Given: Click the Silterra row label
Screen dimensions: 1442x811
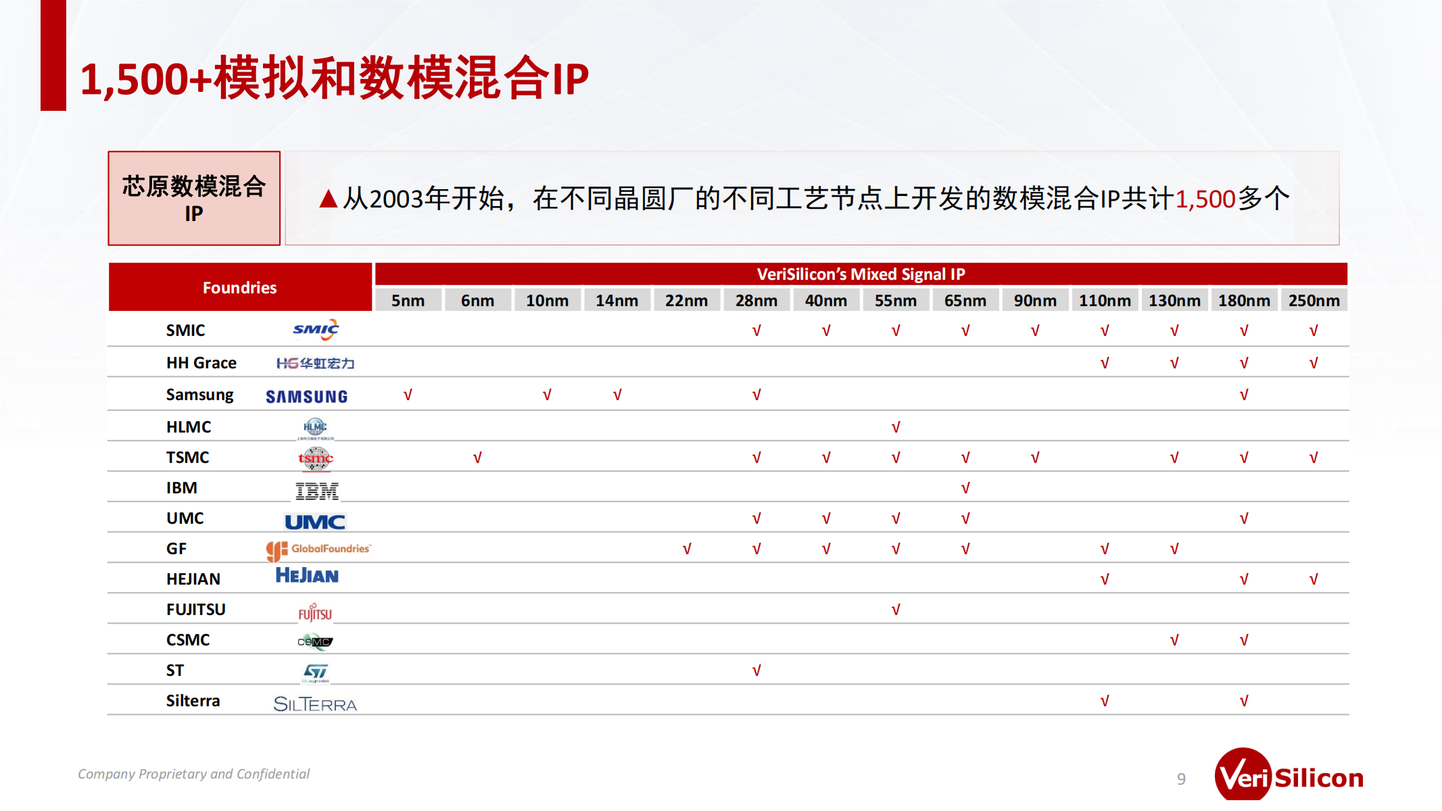Looking at the screenshot, I should tap(193, 701).
